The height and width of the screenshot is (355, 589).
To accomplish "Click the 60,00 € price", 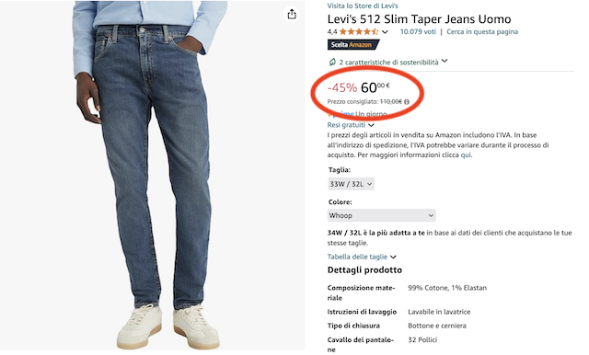I will (375, 87).
